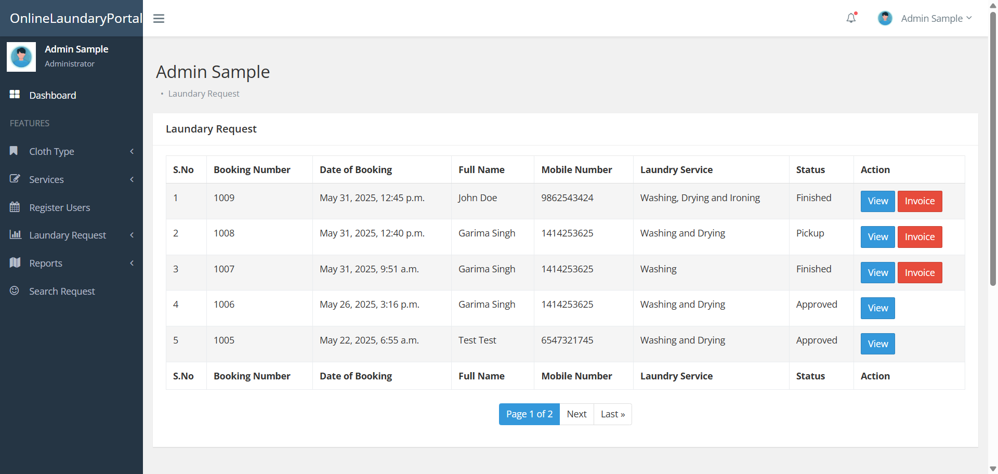Screen dimensions: 998x474
Task: View booking 1005 details
Action: click(x=877, y=344)
